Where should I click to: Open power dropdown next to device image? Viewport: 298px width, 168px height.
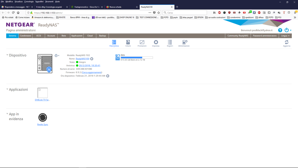(57, 55)
